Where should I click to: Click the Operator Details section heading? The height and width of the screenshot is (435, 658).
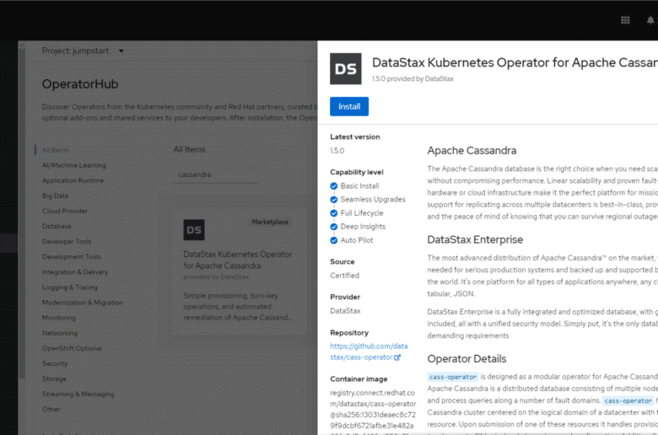(467, 359)
